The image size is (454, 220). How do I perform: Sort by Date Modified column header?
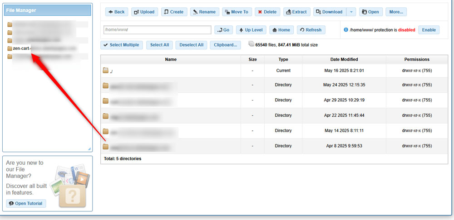(344, 59)
